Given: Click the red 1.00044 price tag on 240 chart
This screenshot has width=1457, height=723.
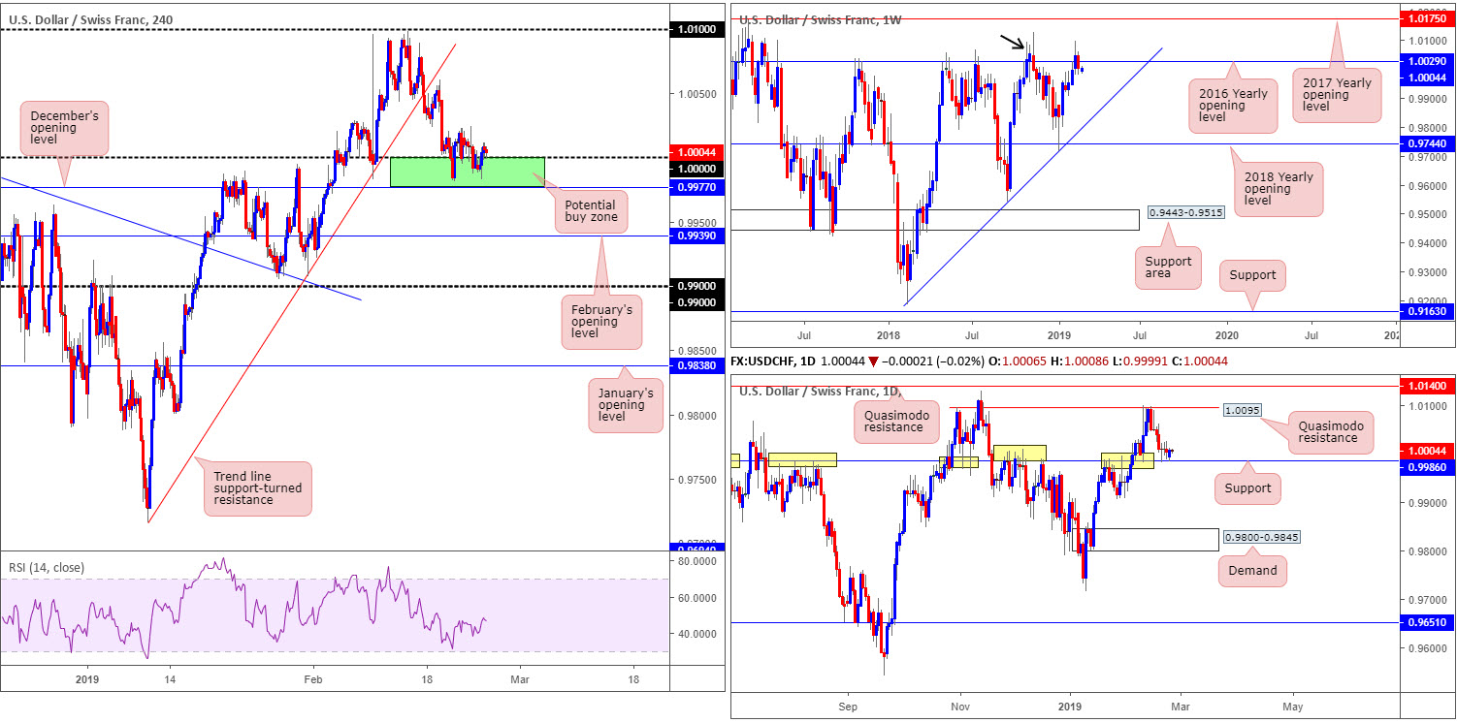Looking at the screenshot, I should (697, 152).
